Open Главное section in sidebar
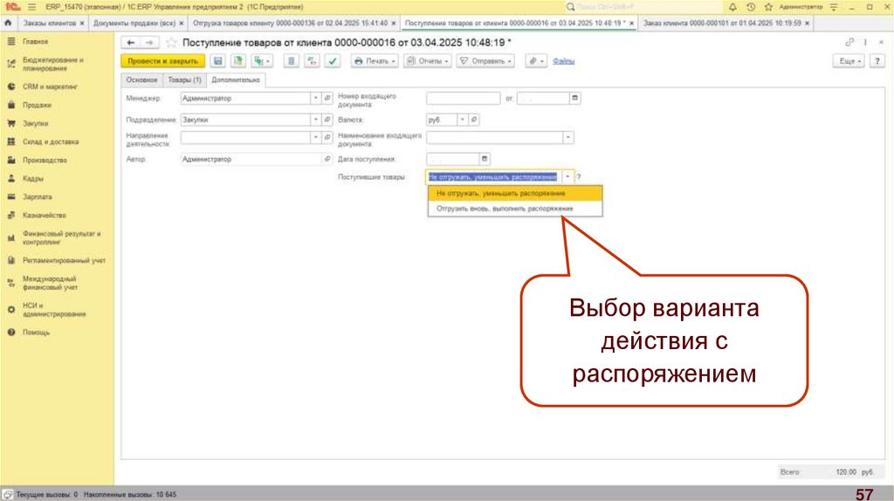 click(x=35, y=42)
